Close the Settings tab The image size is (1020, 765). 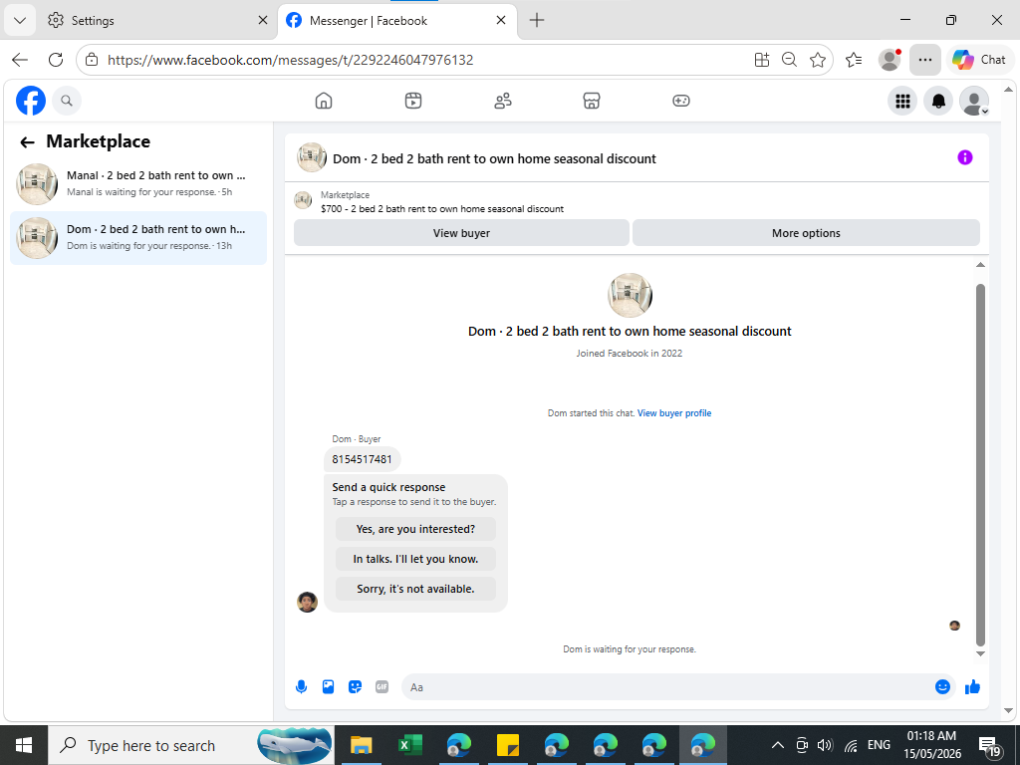pyautogui.click(x=263, y=20)
